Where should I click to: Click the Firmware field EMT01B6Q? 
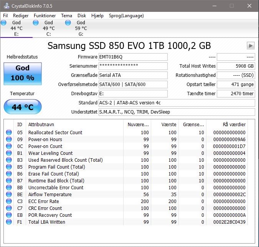133,57
